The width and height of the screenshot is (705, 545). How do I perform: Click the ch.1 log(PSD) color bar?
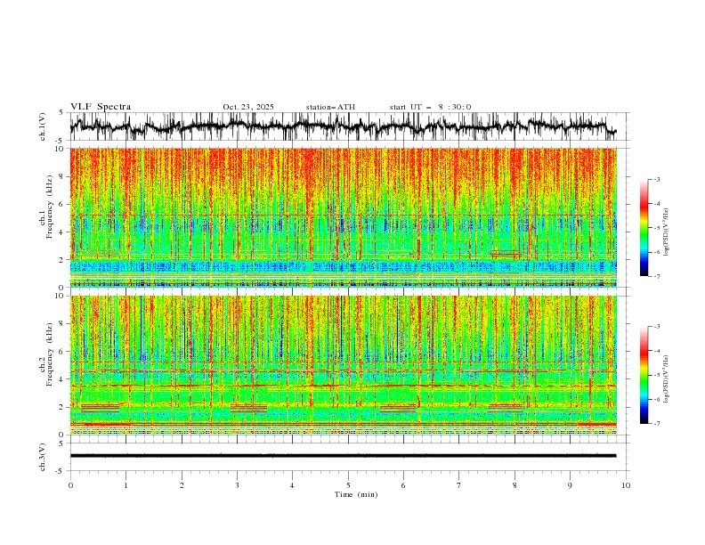pos(644,228)
